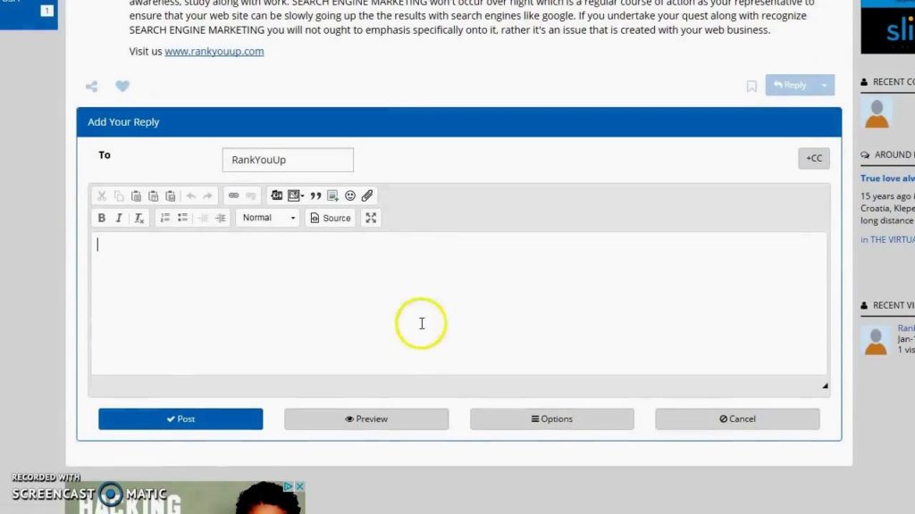Open the insert image dropdown

(x=296, y=195)
